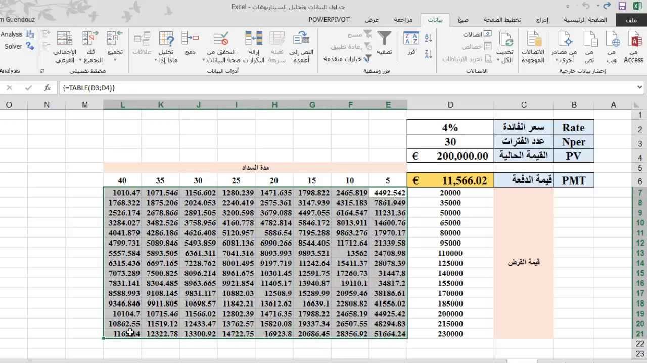Viewport: 647px width, 363px height.
Task: Select the cell containing 4492.542
Action: tap(388, 193)
